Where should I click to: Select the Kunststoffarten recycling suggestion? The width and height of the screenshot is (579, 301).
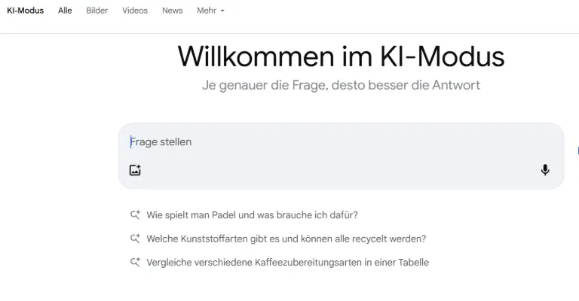tap(286, 239)
